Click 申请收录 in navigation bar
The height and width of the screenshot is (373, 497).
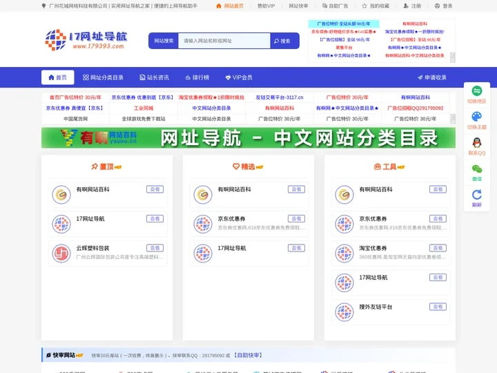(x=432, y=77)
